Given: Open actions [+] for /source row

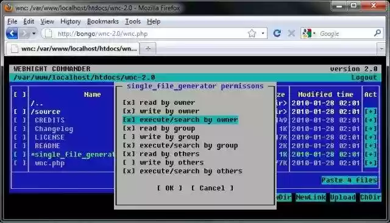Looking at the screenshot, I should [370, 111].
